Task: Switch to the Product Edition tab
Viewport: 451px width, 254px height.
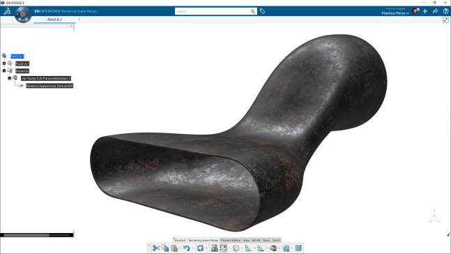Action: point(231,240)
